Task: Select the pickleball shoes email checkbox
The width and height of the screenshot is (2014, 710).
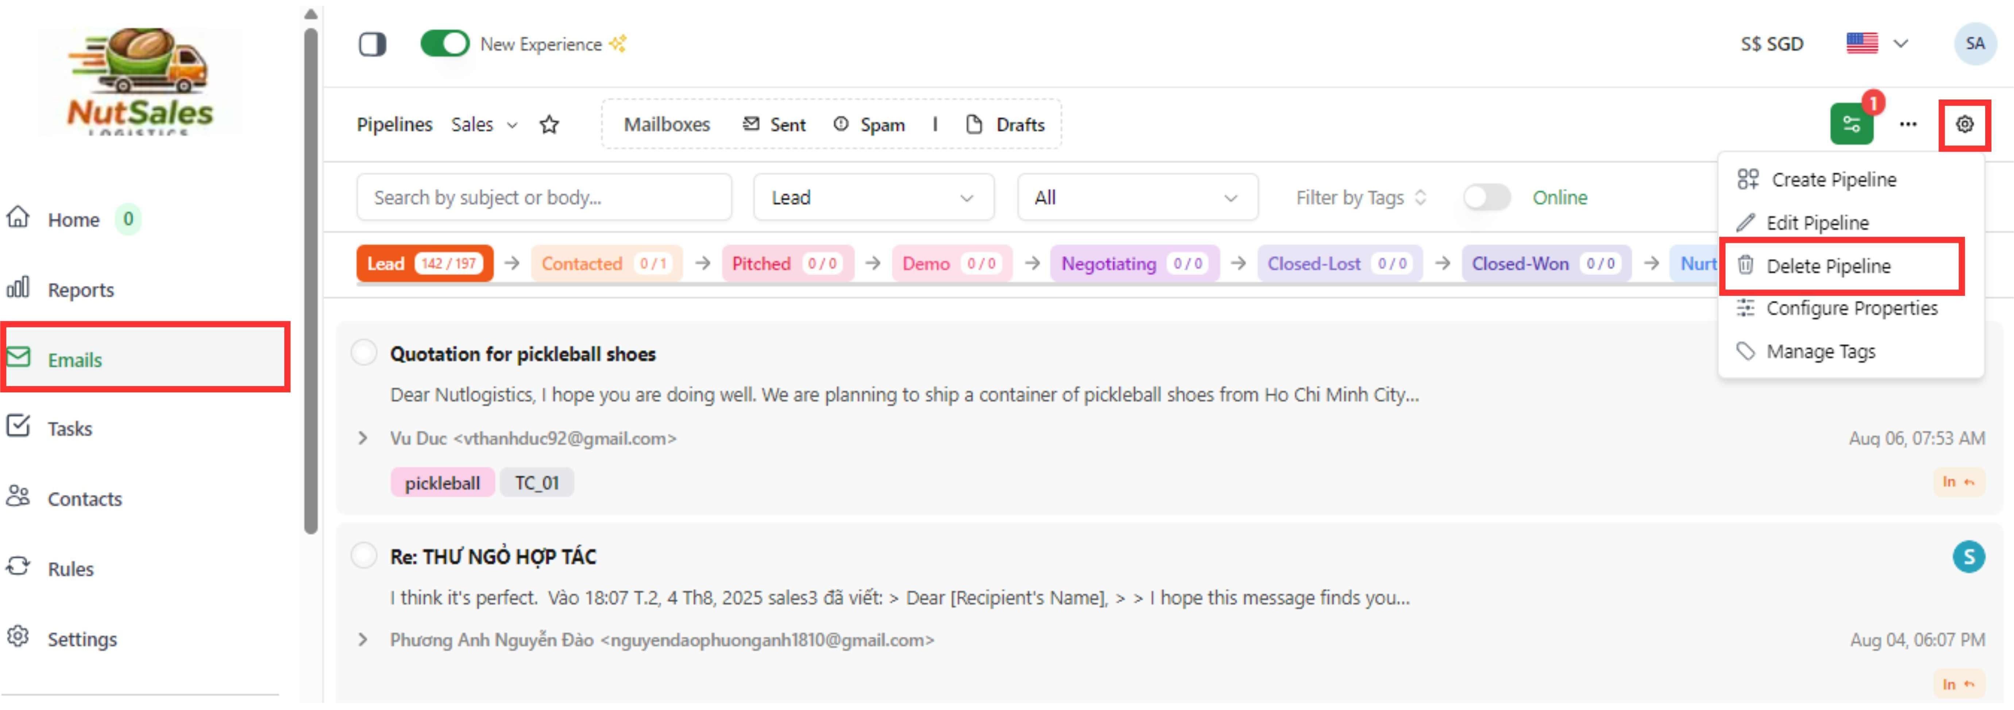Action: tap(363, 353)
